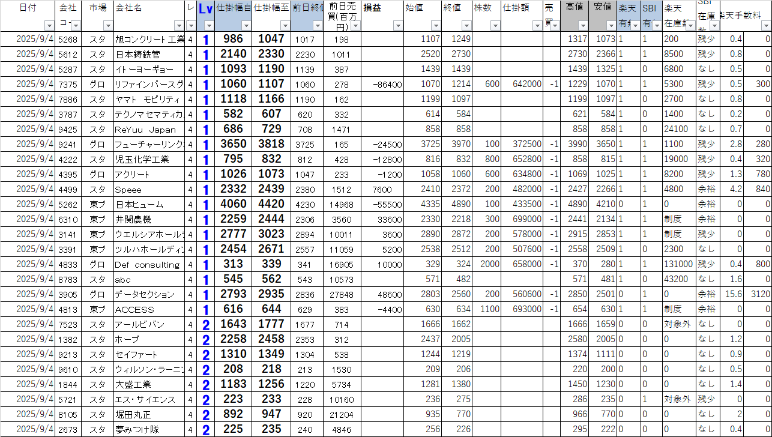Screen dimensions: 772x437
Task: Click the Rakuten stock count cell 43200
Action: click(x=679, y=279)
